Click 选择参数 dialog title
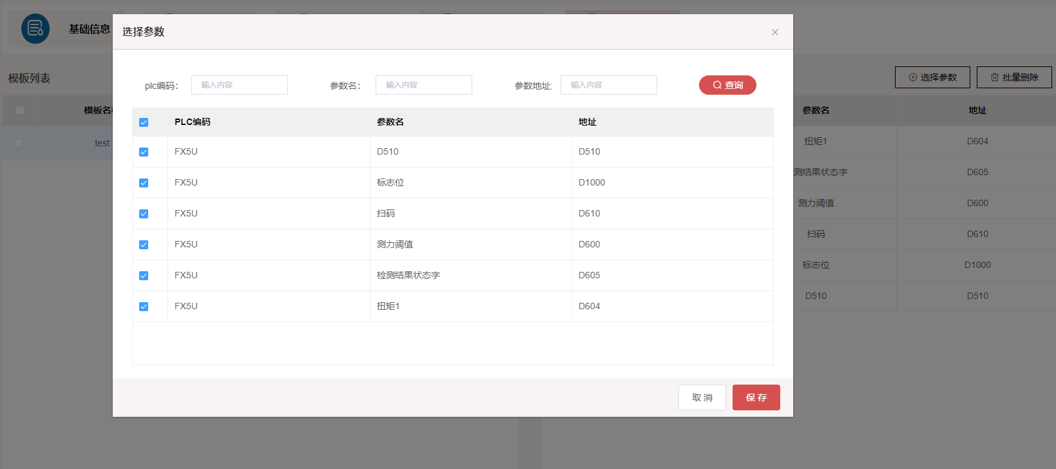 pyautogui.click(x=144, y=32)
